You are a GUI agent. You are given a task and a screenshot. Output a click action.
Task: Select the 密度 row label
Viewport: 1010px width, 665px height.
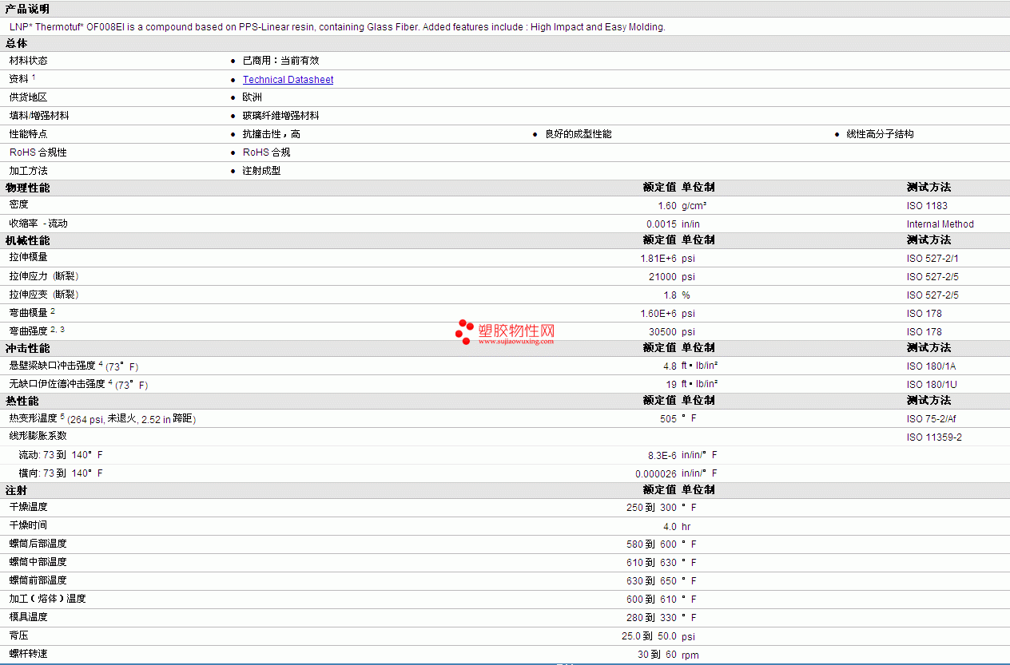tap(19, 204)
